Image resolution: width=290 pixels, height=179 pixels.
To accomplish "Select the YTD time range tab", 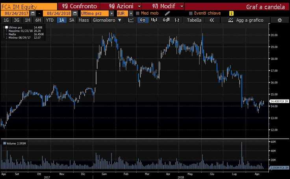I will (50, 20).
